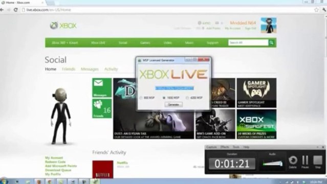Image resolution: width=327 pixels, height=184 pixels.
Task: Go back using the browser back arrow
Action: [x=2, y=10]
